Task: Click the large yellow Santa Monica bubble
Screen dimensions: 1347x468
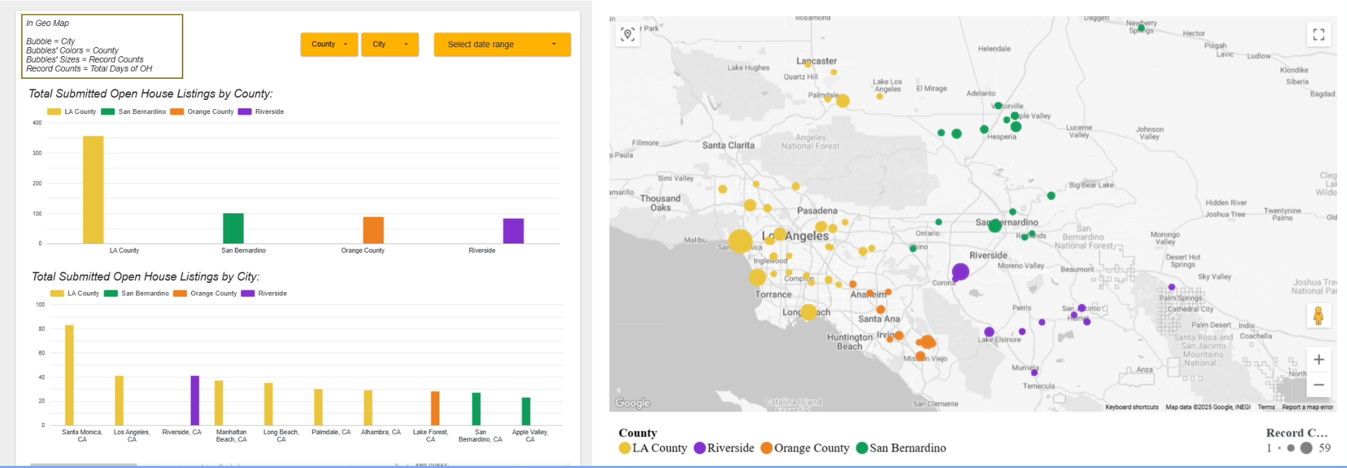Action: pos(740,241)
